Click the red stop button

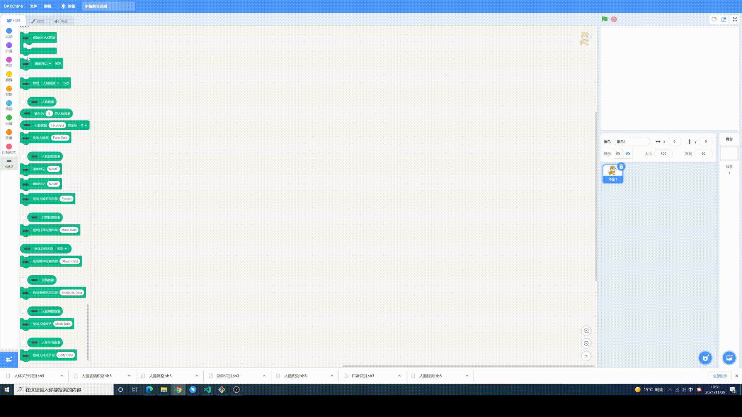[x=614, y=19]
